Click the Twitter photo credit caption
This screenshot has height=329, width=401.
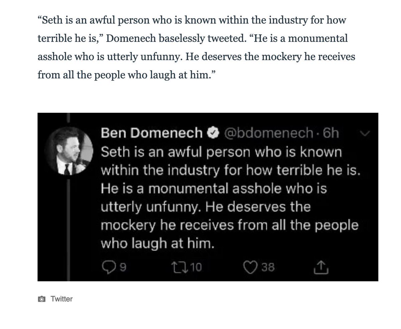tap(61, 299)
